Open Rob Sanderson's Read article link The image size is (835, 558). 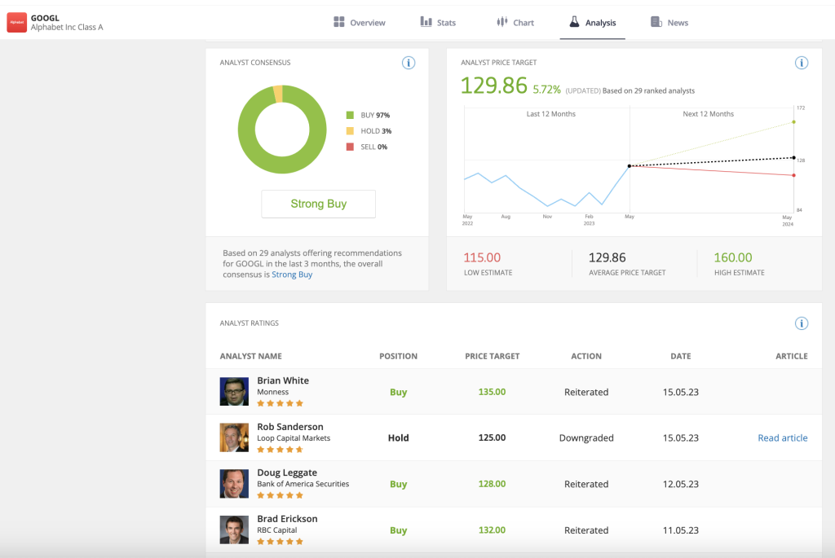point(782,437)
